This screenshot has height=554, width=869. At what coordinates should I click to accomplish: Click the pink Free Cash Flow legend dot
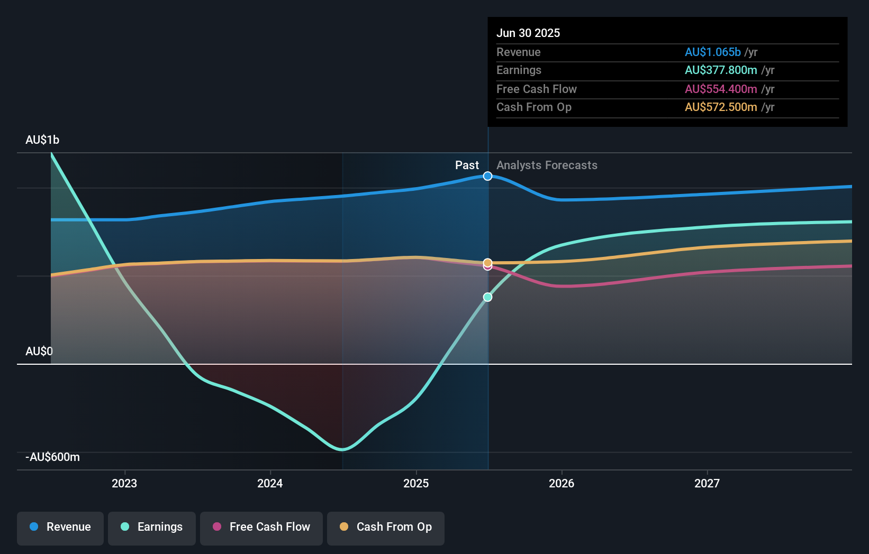coord(216,527)
